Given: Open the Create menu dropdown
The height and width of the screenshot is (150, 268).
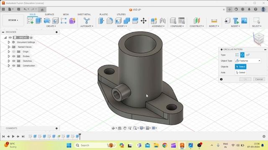Looking at the screenshot, I should [x=51, y=26].
